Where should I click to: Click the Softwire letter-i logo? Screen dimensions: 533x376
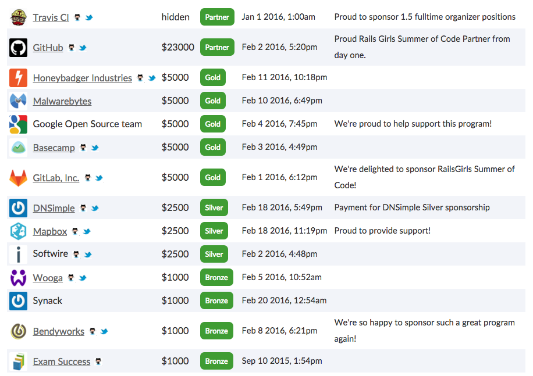19,254
